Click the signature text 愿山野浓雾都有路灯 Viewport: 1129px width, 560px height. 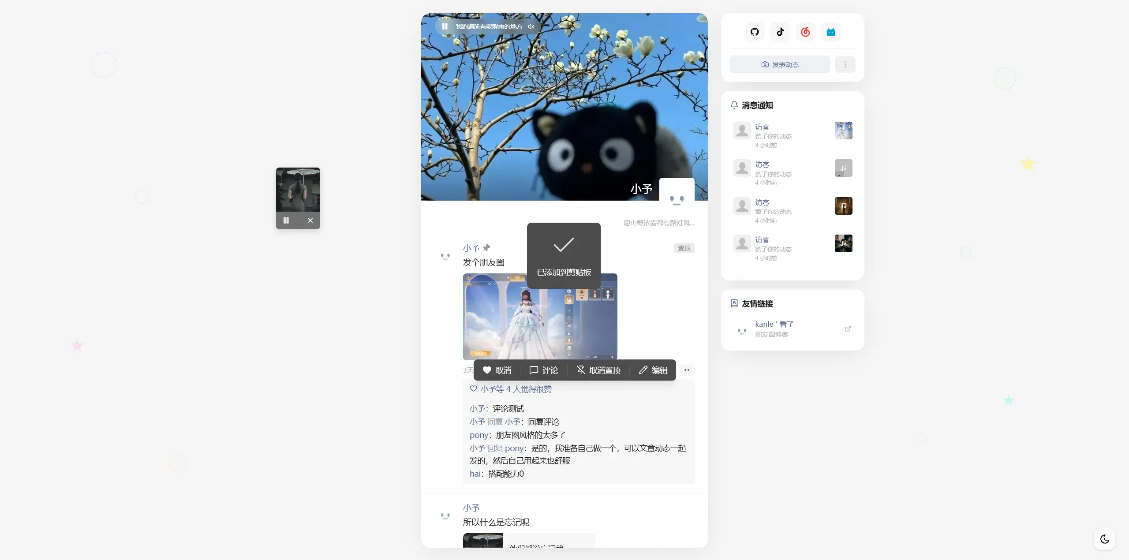[x=659, y=223]
